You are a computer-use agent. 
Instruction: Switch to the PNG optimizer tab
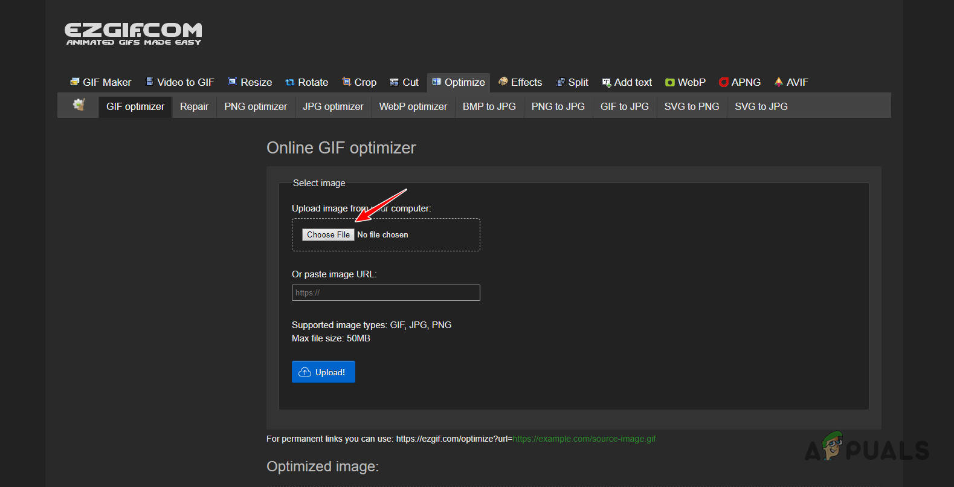[256, 106]
